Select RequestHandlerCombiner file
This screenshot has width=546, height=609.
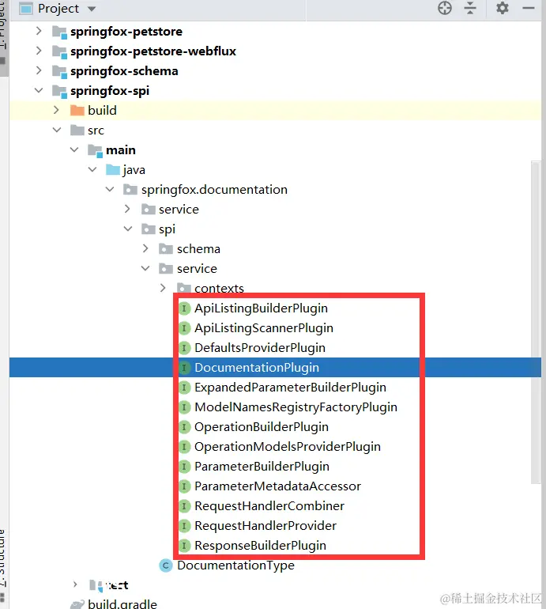click(269, 506)
